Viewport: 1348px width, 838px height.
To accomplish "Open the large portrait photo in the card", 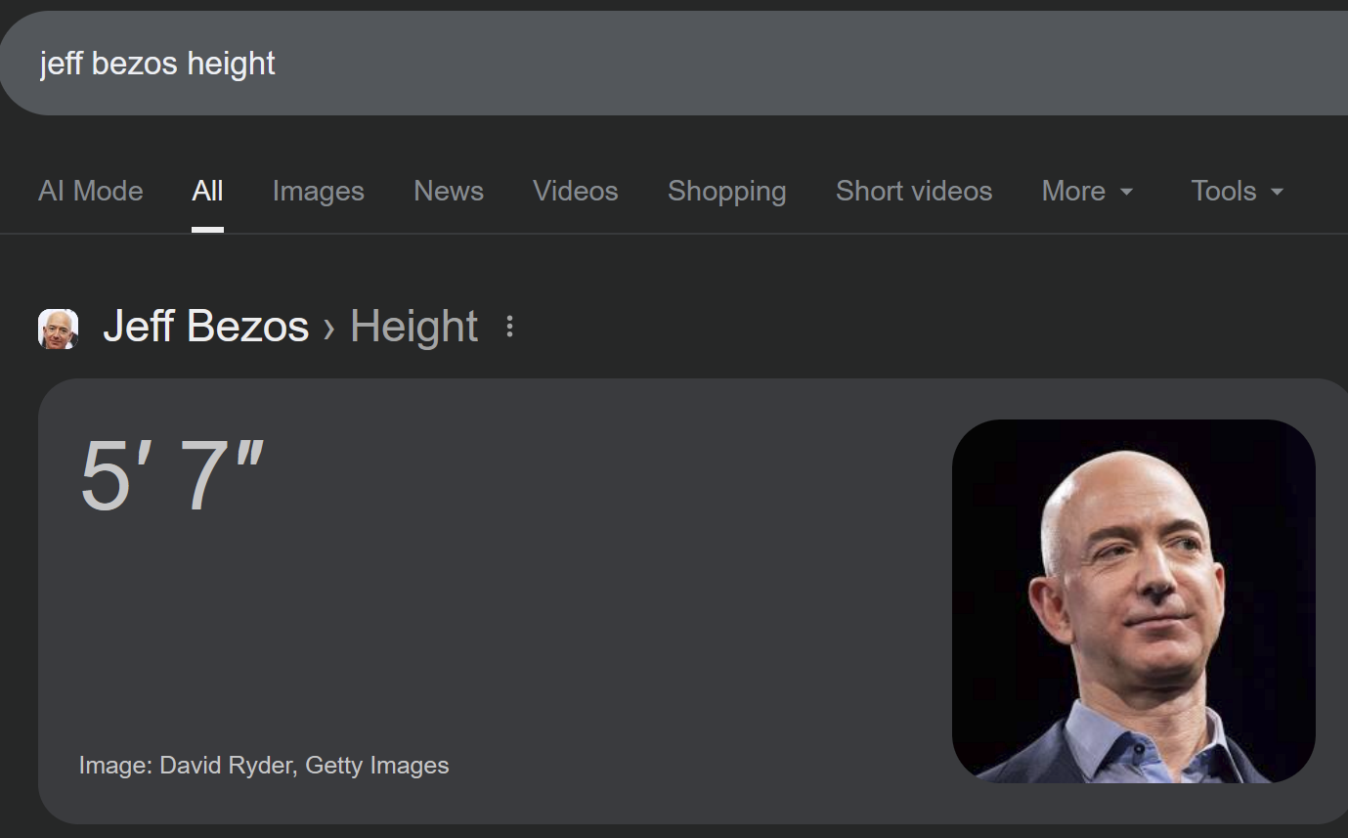I will tap(1133, 600).
